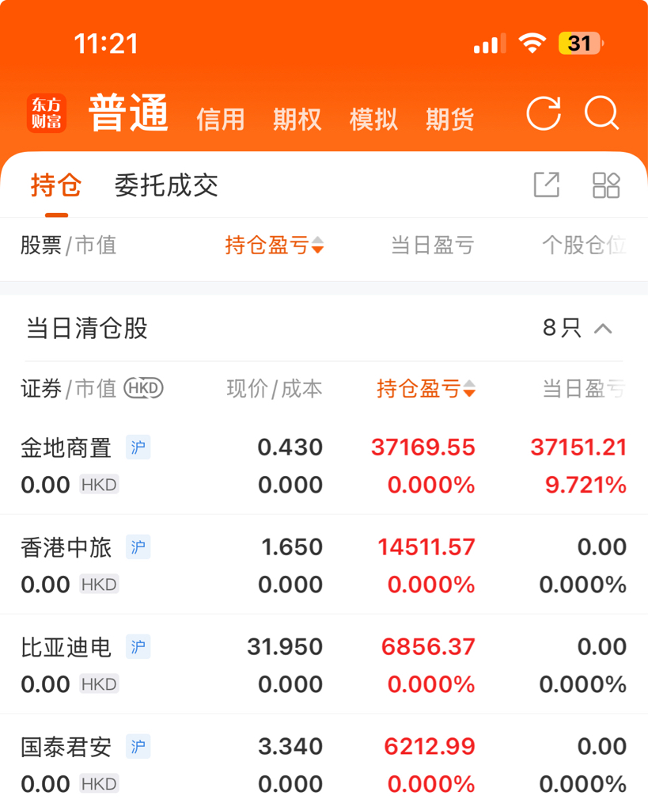Image resolution: width=648 pixels, height=811 pixels.
Task: Open the 委托成交 tab
Action: [x=166, y=185]
